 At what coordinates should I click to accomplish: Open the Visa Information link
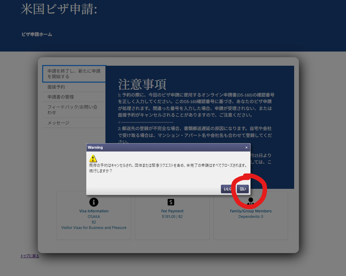pos(94,211)
